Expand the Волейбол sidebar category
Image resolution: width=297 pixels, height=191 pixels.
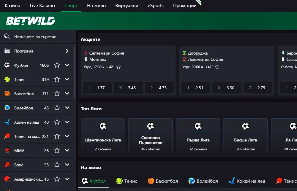click(x=67, y=108)
